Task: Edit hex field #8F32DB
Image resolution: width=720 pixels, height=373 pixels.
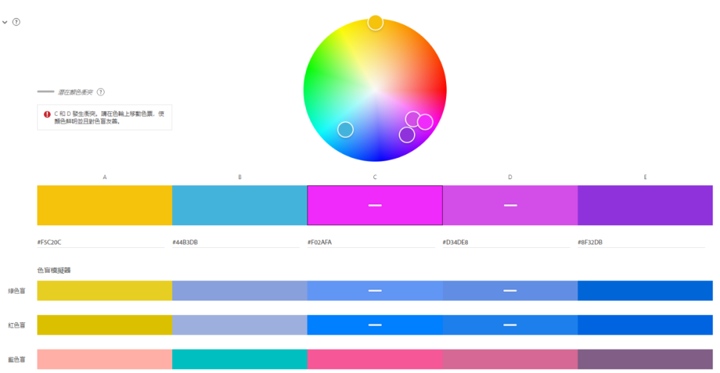Action: tap(641, 242)
